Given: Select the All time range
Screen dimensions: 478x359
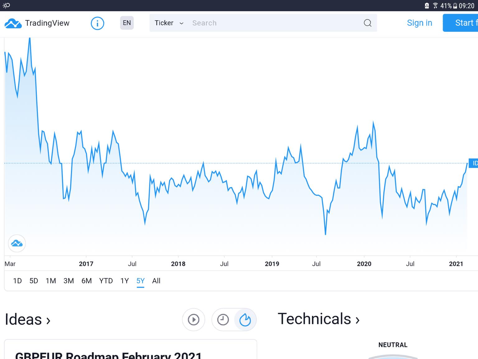Looking at the screenshot, I should point(156,281).
